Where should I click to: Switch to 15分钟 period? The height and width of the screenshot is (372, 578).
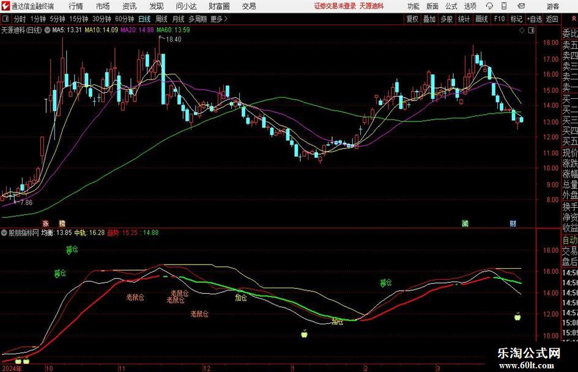79,19
